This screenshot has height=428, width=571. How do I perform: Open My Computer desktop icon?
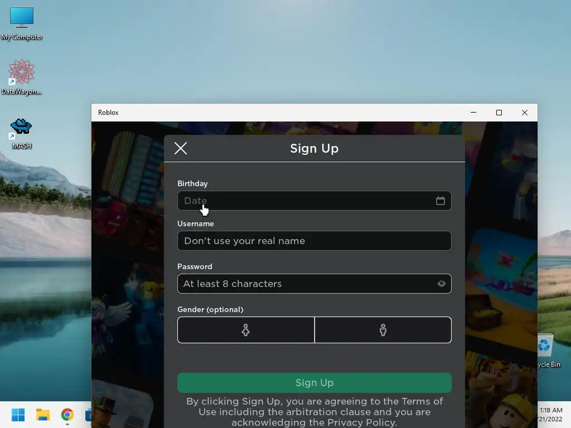pyautogui.click(x=22, y=23)
